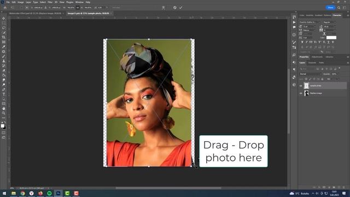Screen dimensions: 350x197
Task: Select the Horizontal Type tool
Action: 4,94
